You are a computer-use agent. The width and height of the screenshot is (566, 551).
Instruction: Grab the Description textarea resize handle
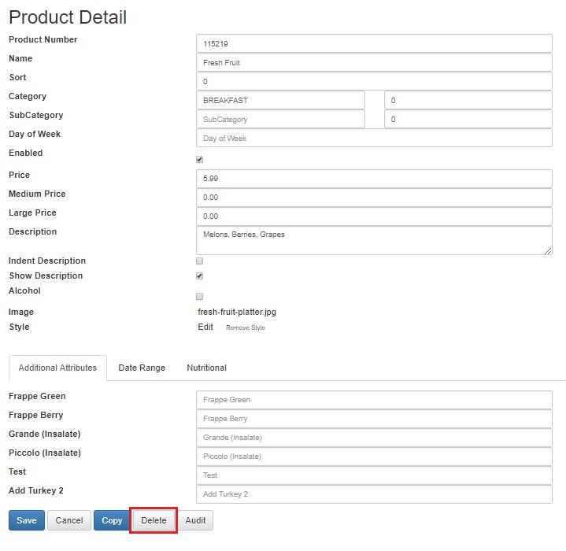(548, 251)
